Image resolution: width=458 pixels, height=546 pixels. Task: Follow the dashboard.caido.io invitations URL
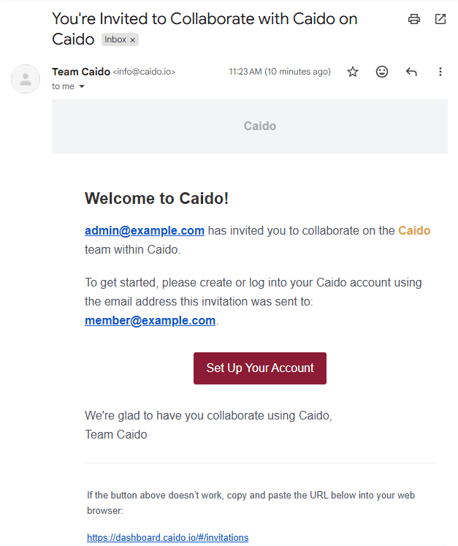167,538
